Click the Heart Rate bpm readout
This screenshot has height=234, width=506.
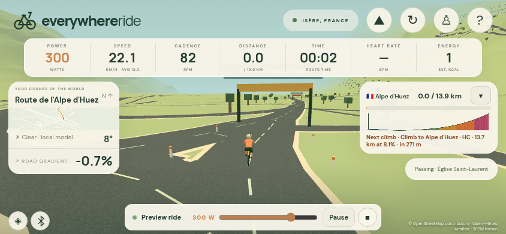[x=383, y=58]
